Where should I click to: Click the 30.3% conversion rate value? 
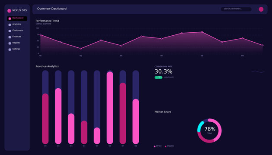[163, 71]
